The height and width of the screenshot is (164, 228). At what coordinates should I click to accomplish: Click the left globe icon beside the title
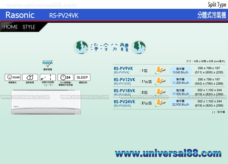[81, 47]
